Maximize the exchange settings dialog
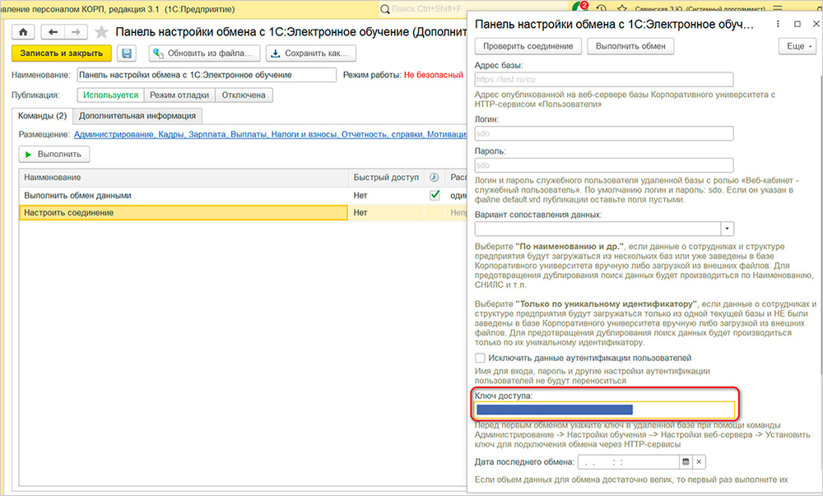 [797, 24]
